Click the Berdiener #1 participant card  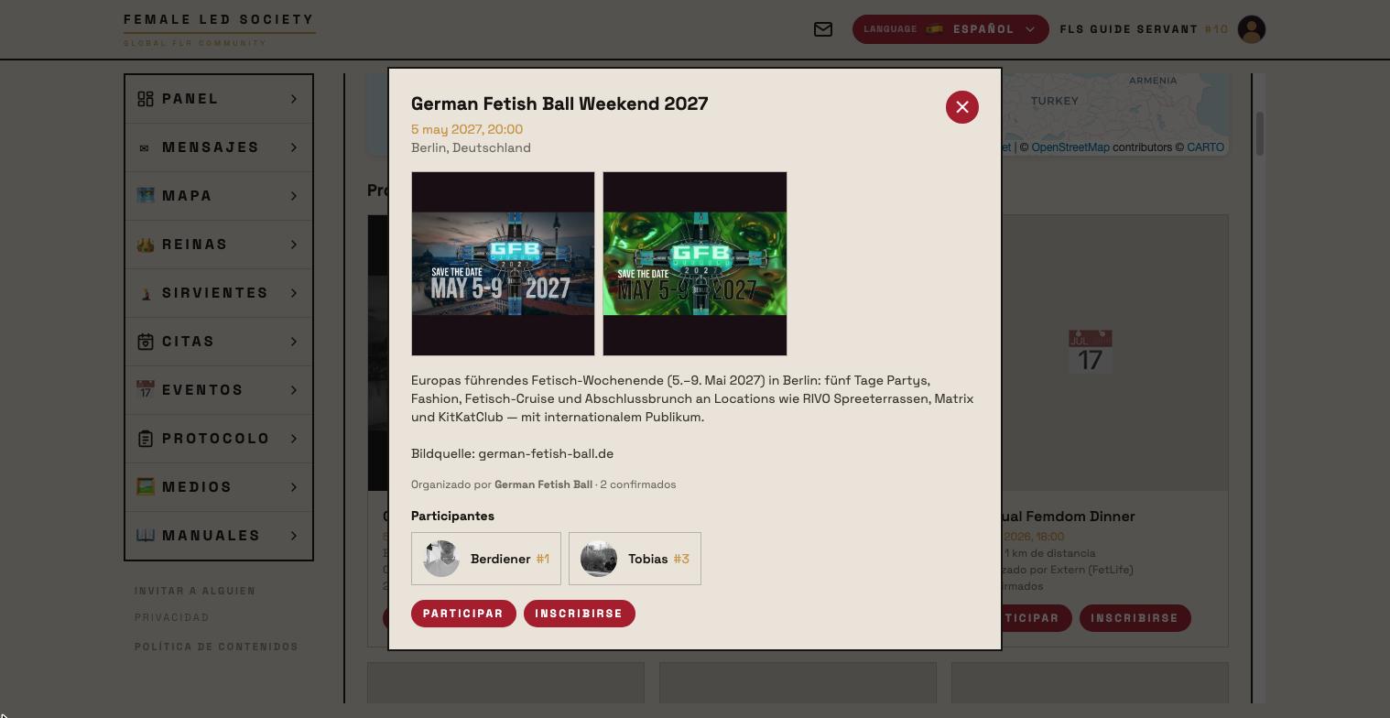click(486, 559)
